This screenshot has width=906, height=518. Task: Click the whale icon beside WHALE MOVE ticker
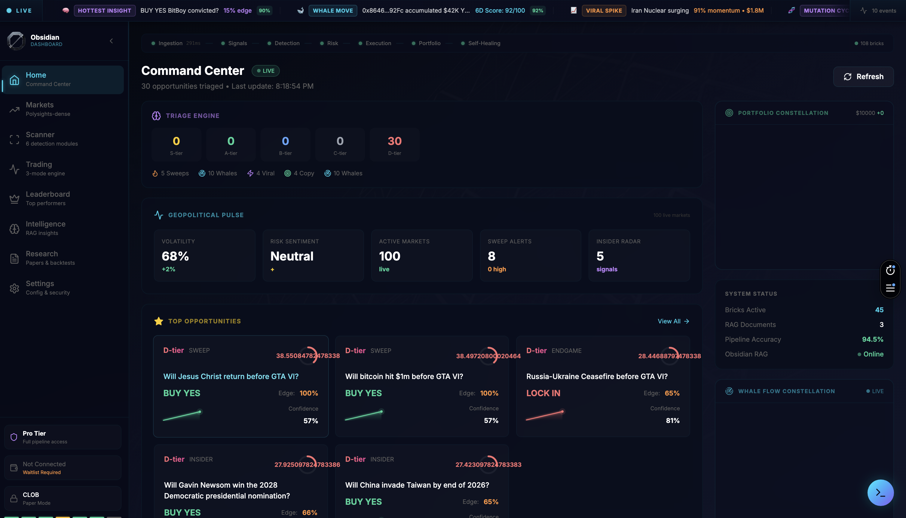pos(300,10)
